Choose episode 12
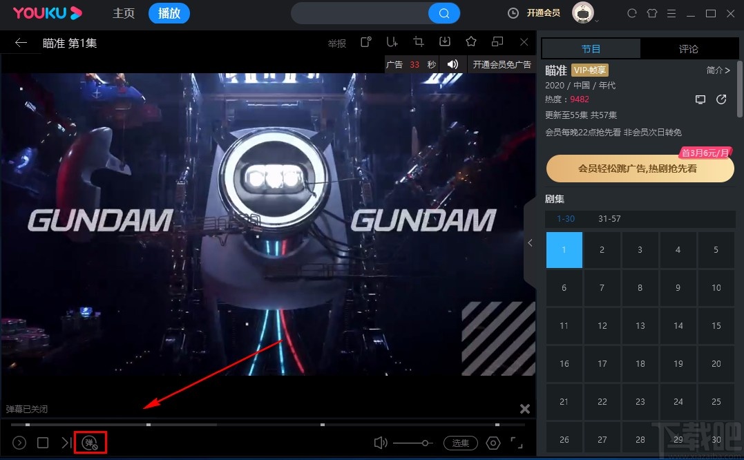The image size is (744, 460). click(x=602, y=326)
